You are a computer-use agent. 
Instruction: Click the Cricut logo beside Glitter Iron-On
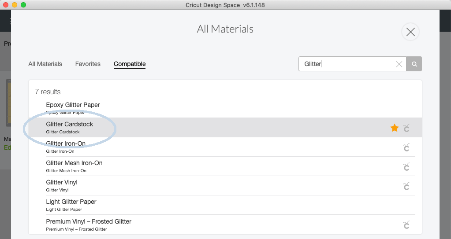tap(406, 147)
